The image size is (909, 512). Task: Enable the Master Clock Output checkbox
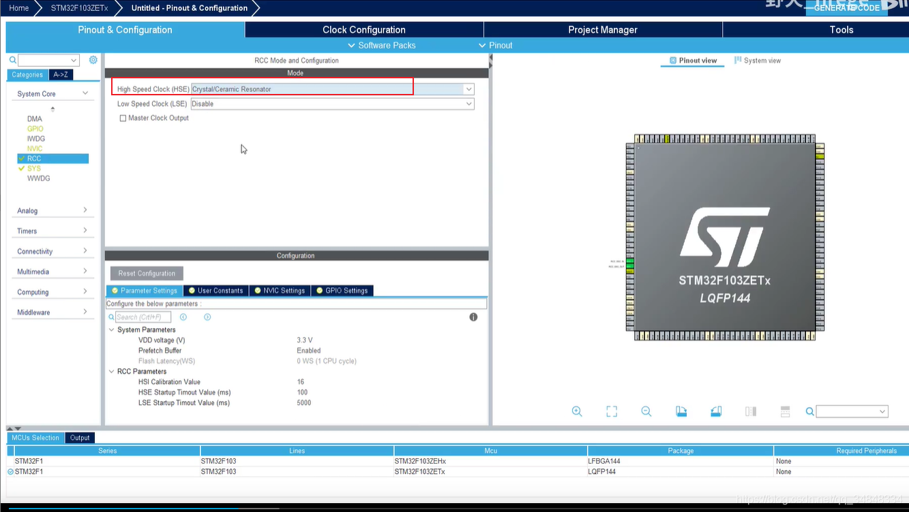coord(123,118)
